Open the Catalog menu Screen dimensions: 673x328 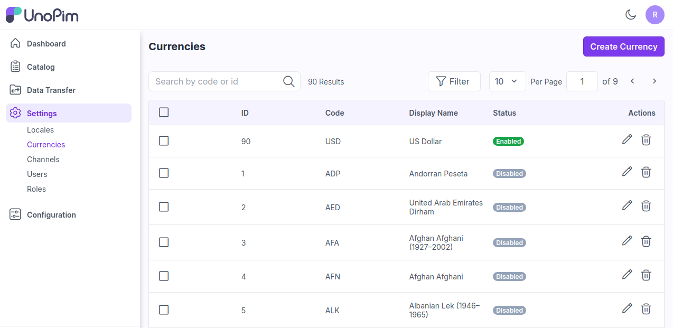[x=41, y=67]
